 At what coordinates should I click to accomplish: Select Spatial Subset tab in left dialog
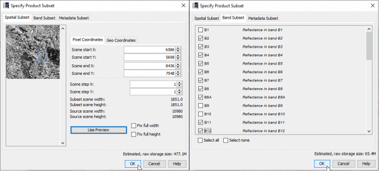[x=17, y=18]
